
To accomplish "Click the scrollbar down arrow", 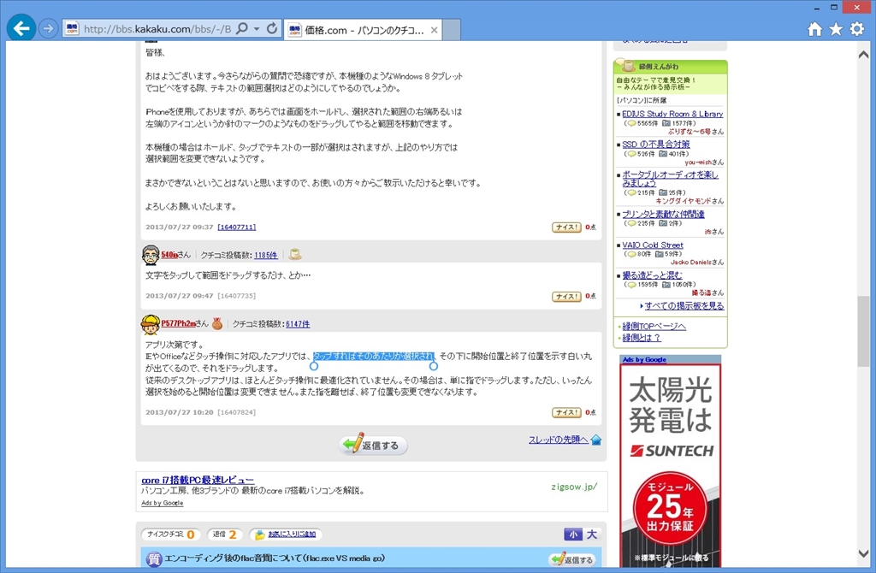I will point(863,553).
